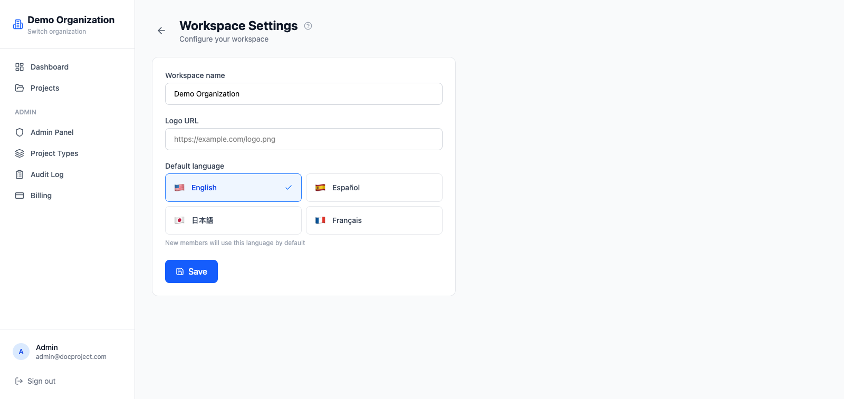Click admin@docproject.com email text
The height and width of the screenshot is (399, 844).
[71, 357]
